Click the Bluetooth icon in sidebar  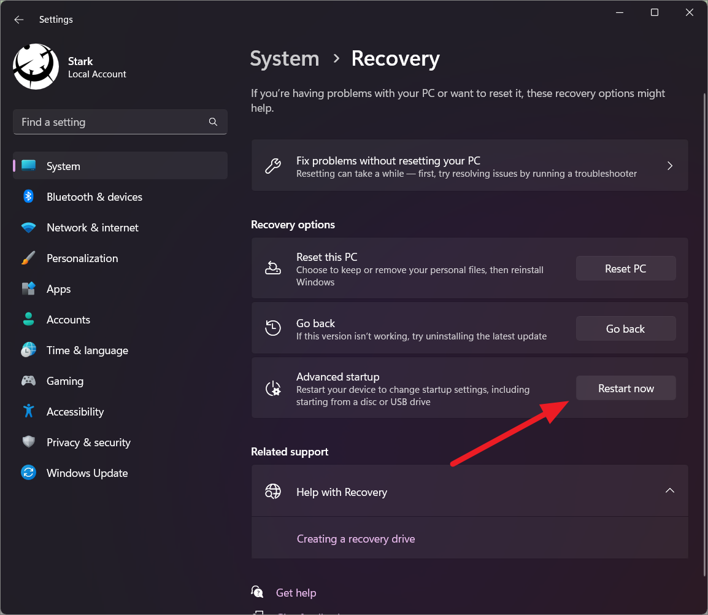(x=28, y=196)
